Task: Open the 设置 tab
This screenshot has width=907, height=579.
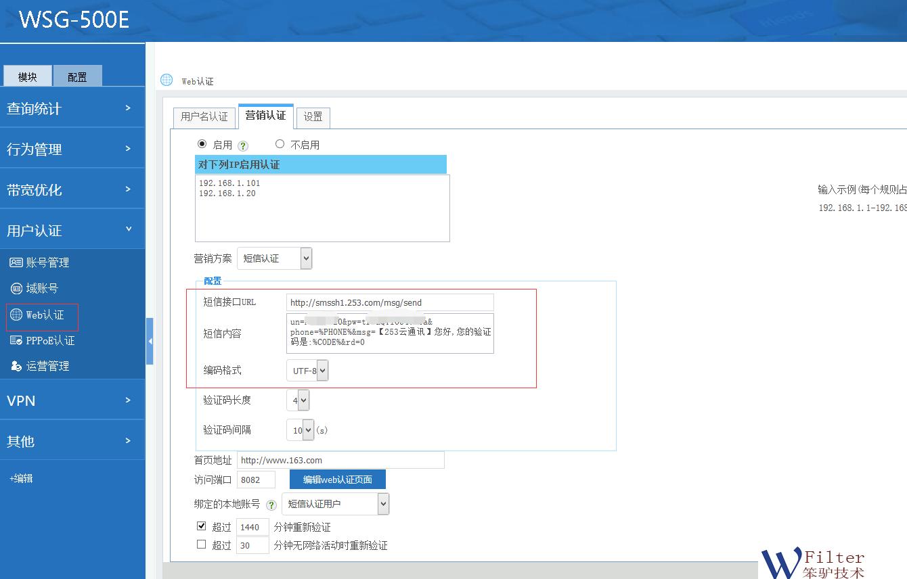Action: click(313, 116)
